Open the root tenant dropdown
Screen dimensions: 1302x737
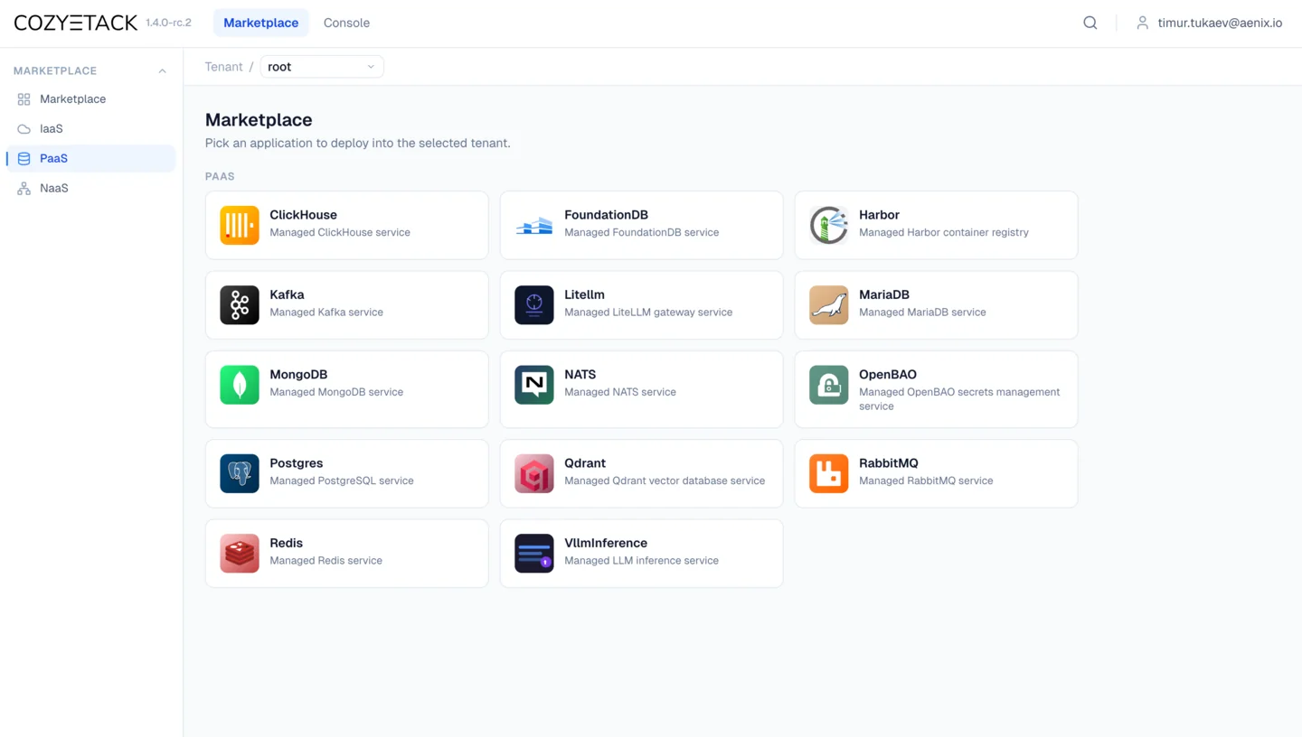click(x=322, y=67)
